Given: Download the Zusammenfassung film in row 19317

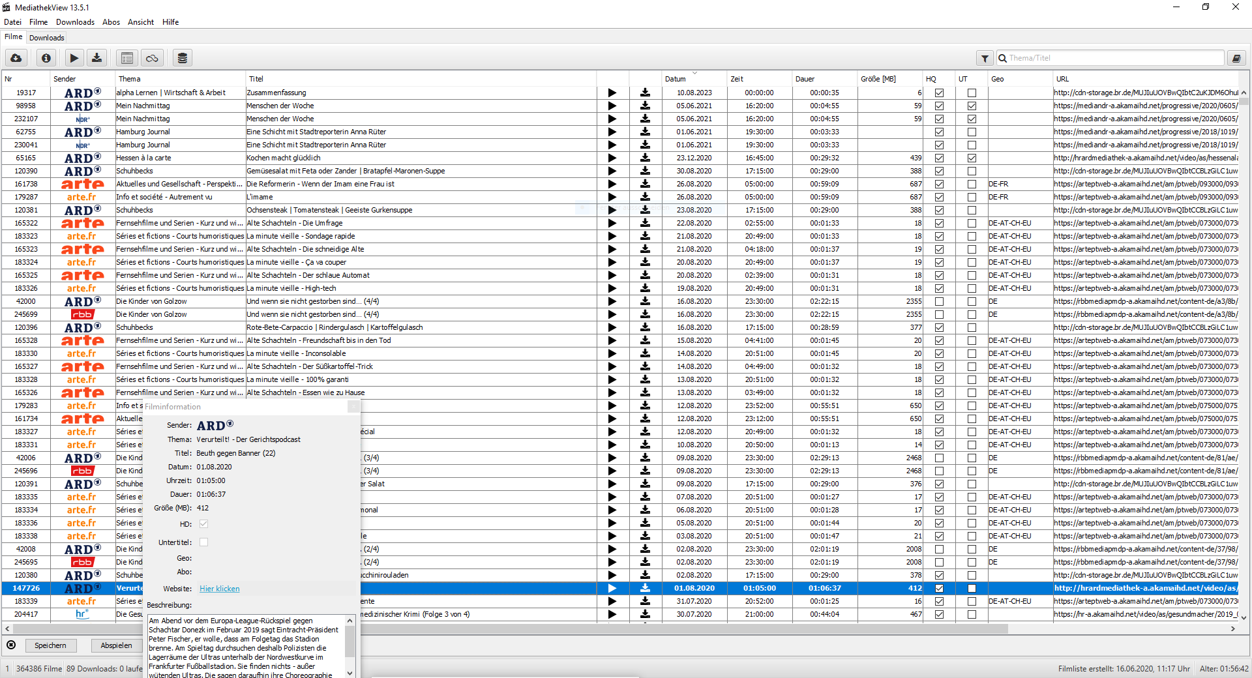Looking at the screenshot, I should [645, 93].
